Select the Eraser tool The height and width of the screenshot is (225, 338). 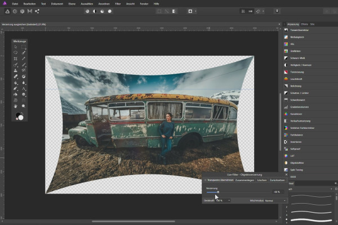click(x=16, y=76)
